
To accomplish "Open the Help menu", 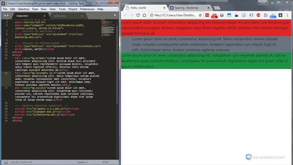I will 100,9.
